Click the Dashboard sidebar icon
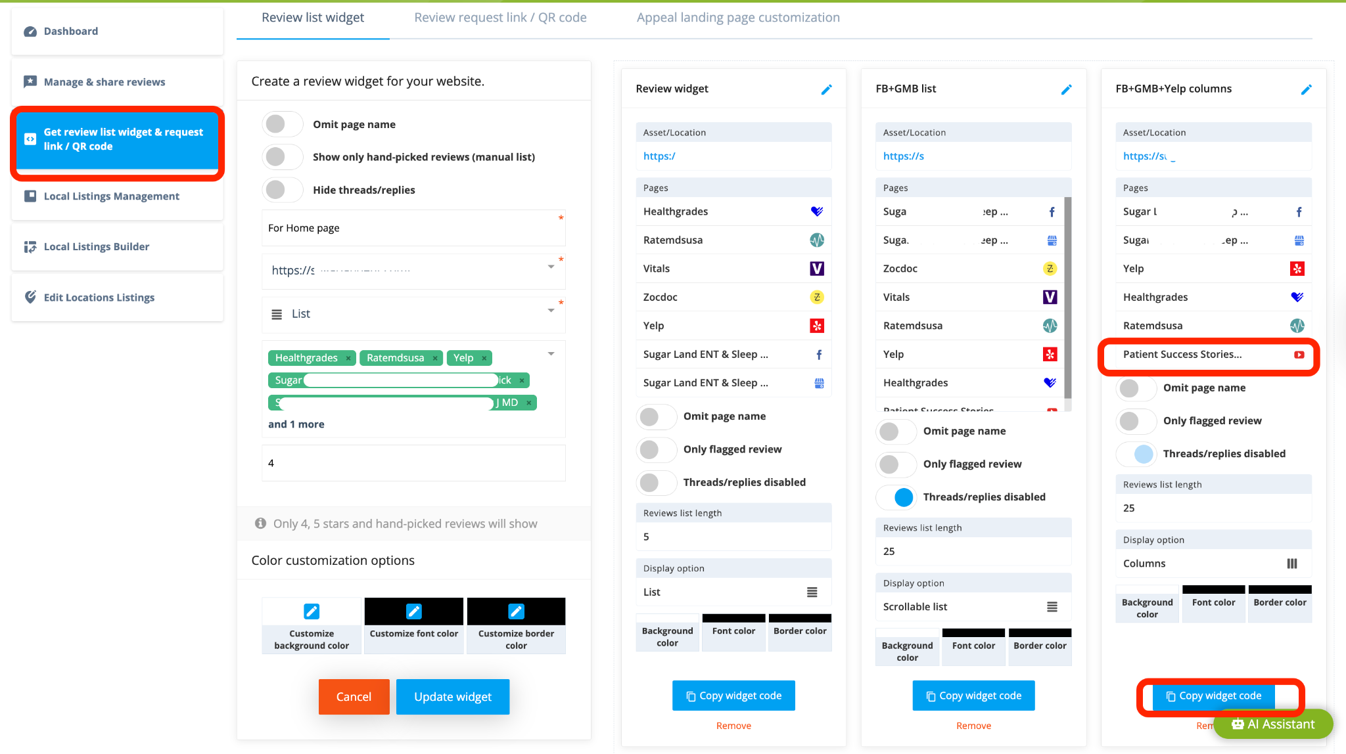1346x754 pixels. 30,32
